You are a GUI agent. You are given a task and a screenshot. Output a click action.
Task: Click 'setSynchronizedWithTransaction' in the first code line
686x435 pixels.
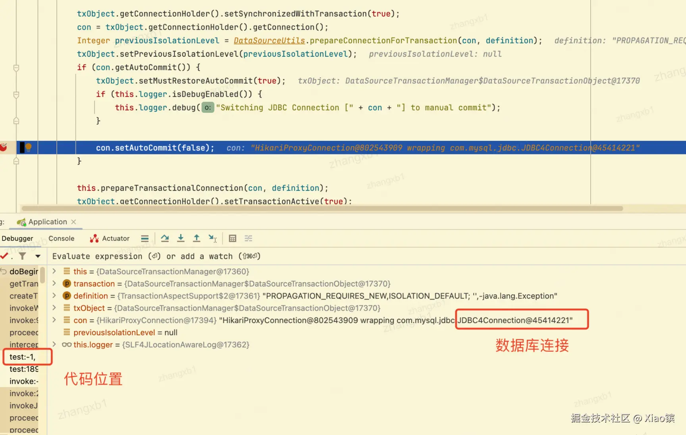[x=296, y=14]
